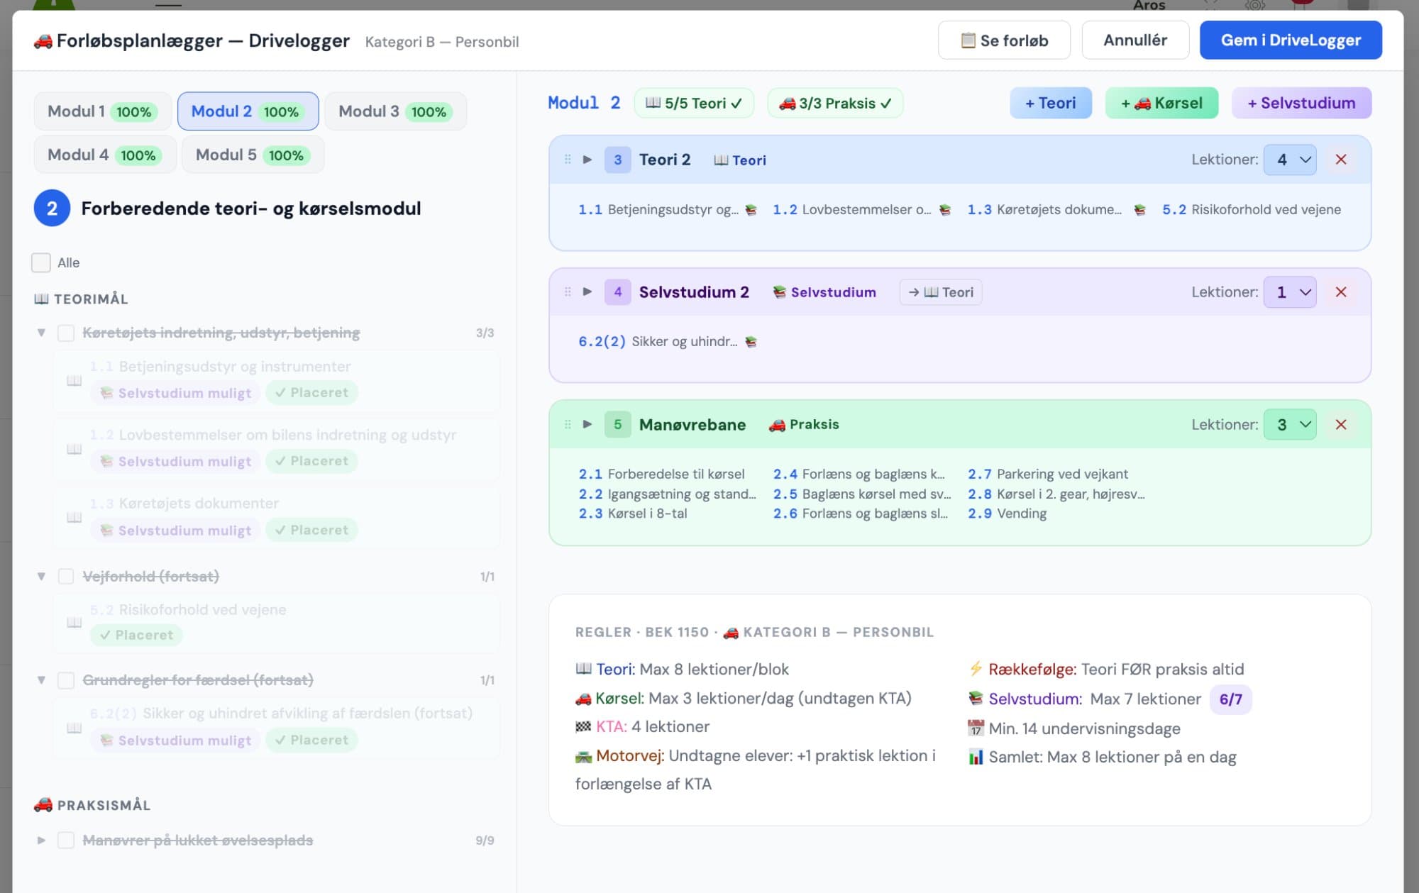
Task: Click the self-study book icon after 1.3 Køretøjets dokume
Action: tap(1139, 210)
